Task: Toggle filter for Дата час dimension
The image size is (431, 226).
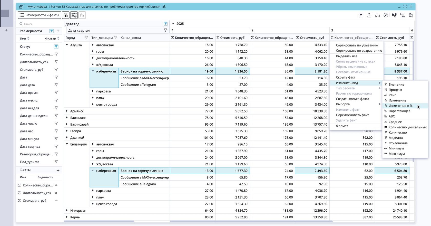Action: point(56,131)
